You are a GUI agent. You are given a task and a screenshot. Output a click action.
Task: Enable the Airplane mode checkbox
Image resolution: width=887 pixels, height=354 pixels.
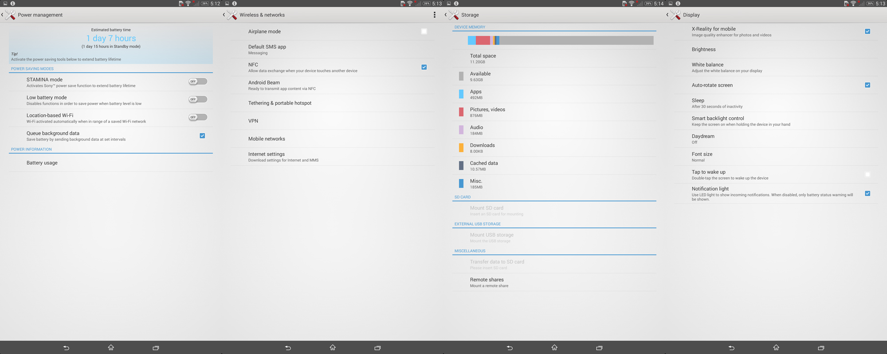coord(424,31)
